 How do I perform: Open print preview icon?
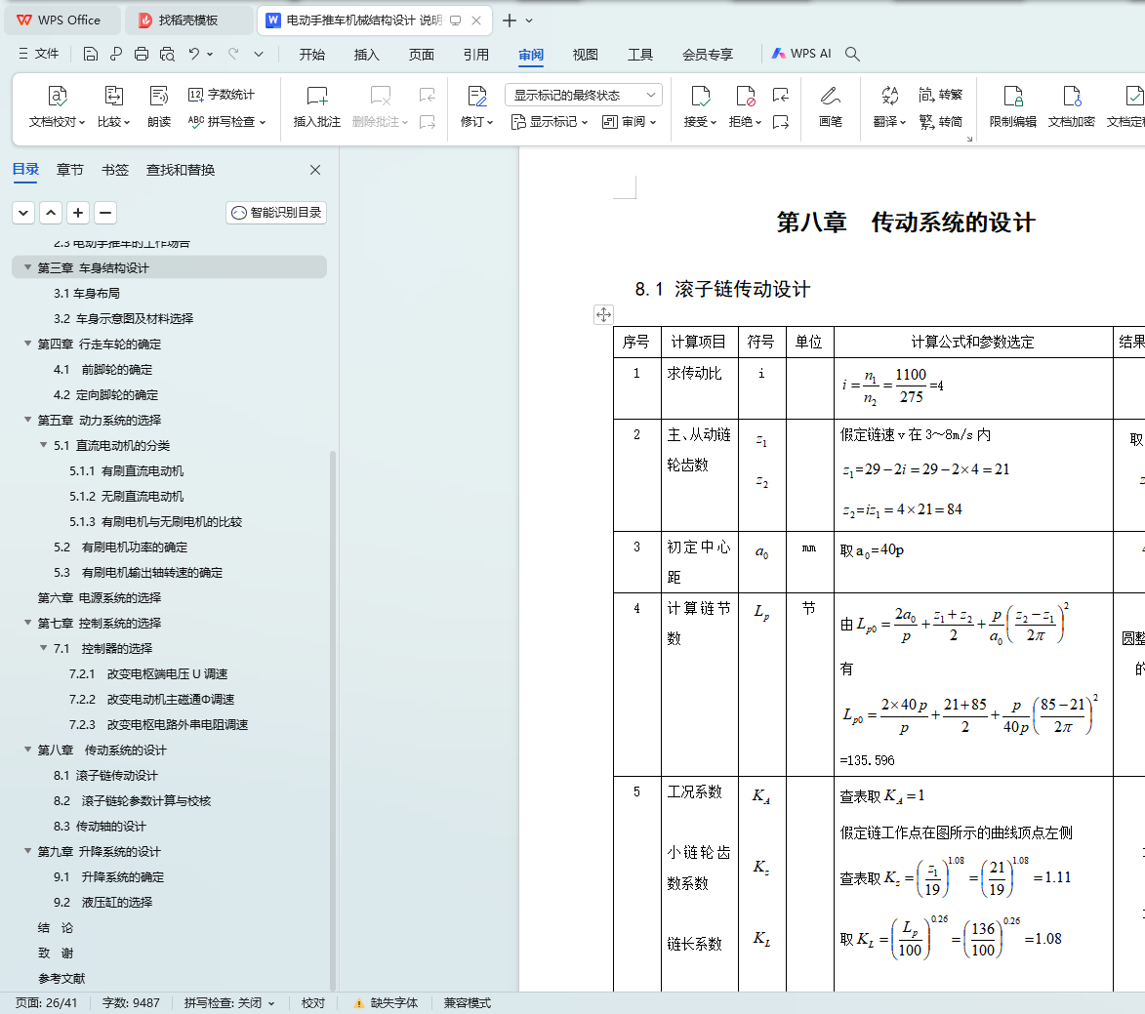point(167,54)
